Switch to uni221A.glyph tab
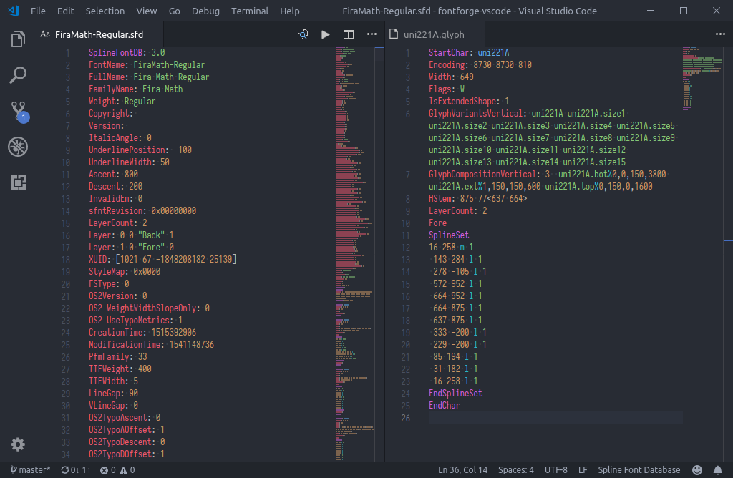 click(x=433, y=34)
